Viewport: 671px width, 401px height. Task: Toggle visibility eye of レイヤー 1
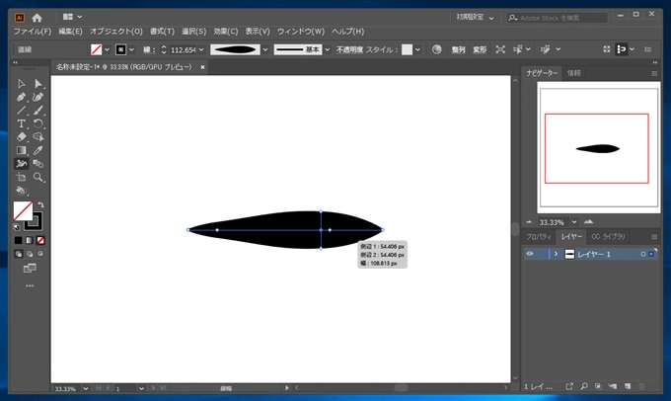point(530,254)
